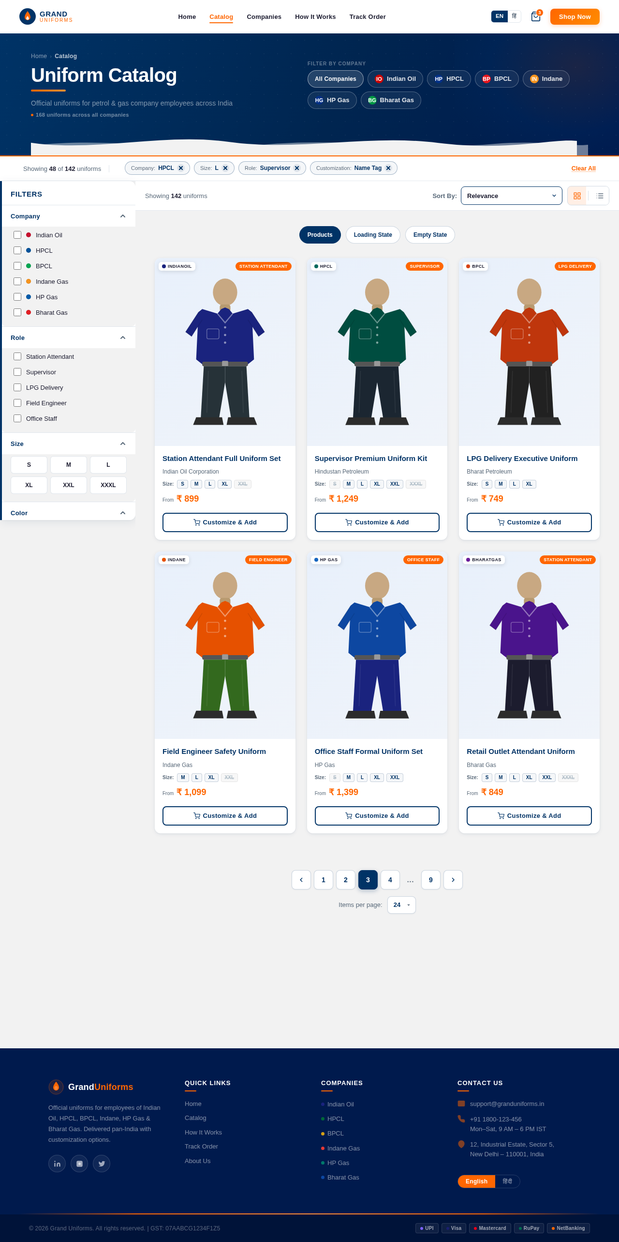Remove the Company HPCL filter chip
619x1242 pixels.
[181, 168]
